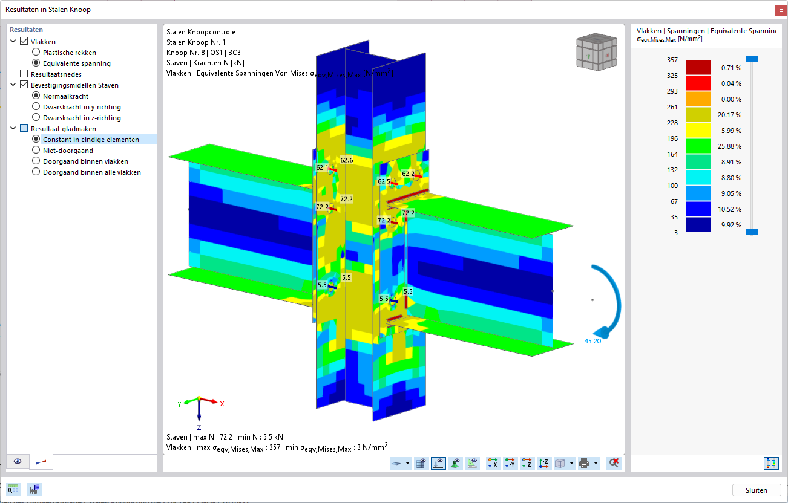
Task: Click the bright green legend color swatch
Action: 698,146
